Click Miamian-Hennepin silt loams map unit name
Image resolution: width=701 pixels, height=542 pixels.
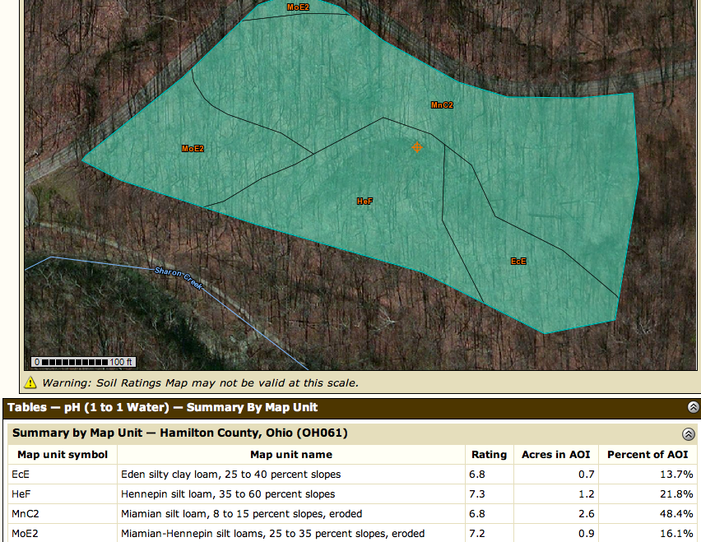tap(272, 534)
